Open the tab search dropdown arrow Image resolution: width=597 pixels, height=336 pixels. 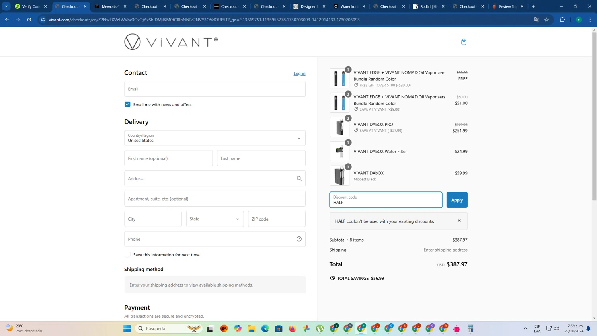(6, 6)
